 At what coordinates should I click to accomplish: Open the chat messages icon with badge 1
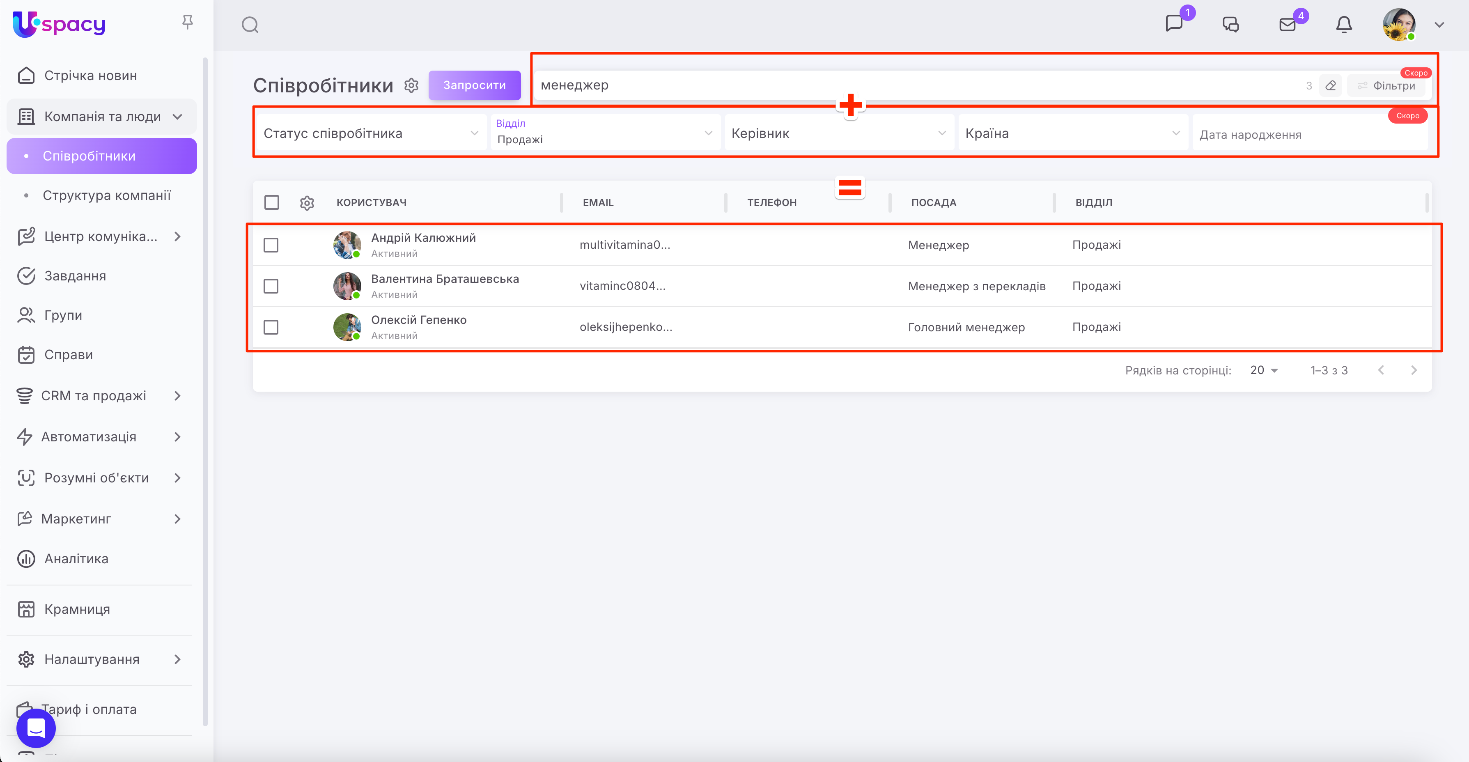[1174, 24]
